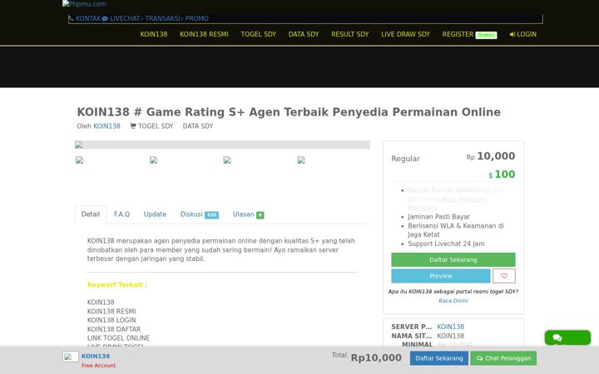Click the 'KOIN138 LOGIN' keyword text
Viewport: 599px width, 374px height.
click(x=111, y=320)
